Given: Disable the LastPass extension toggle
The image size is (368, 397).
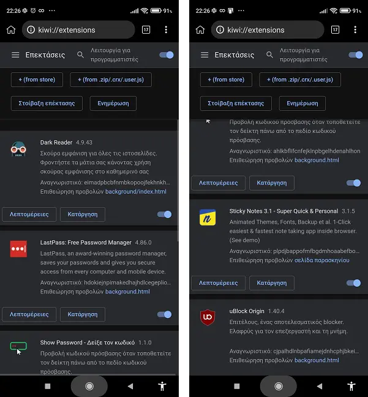Looking at the screenshot, I should click(x=165, y=314).
